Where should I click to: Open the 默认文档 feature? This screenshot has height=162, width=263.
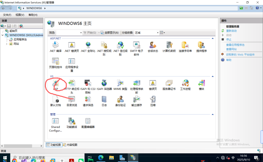(x=55, y=100)
